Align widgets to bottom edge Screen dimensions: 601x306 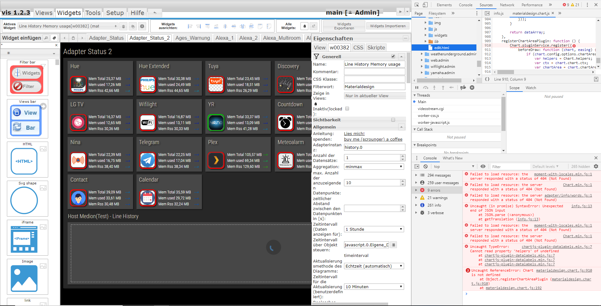[x=216, y=26]
